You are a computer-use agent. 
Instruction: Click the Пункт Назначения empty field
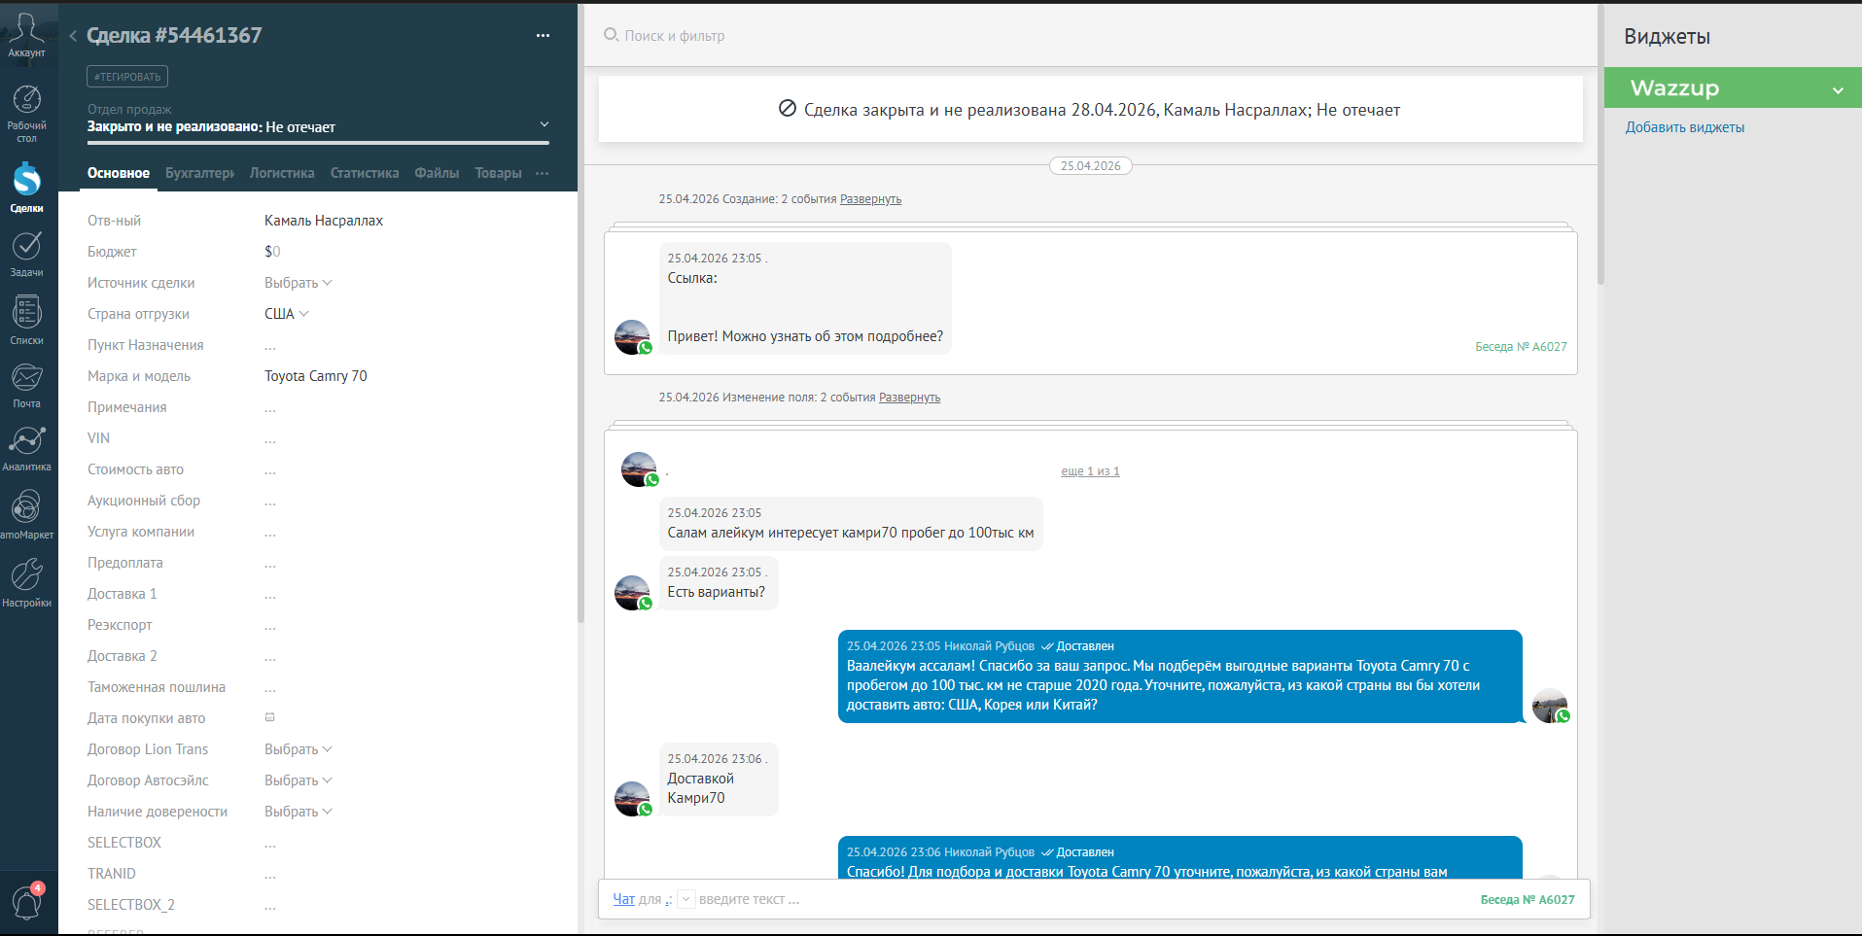pyautogui.click(x=270, y=346)
